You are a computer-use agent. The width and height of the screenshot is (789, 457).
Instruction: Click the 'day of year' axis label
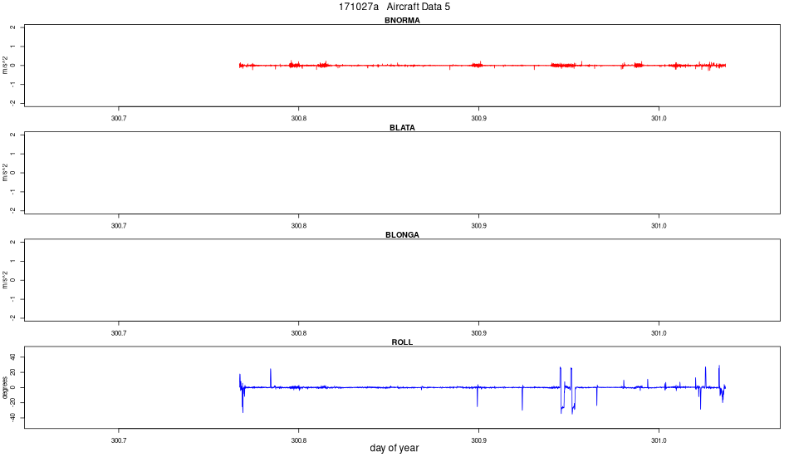394,448
